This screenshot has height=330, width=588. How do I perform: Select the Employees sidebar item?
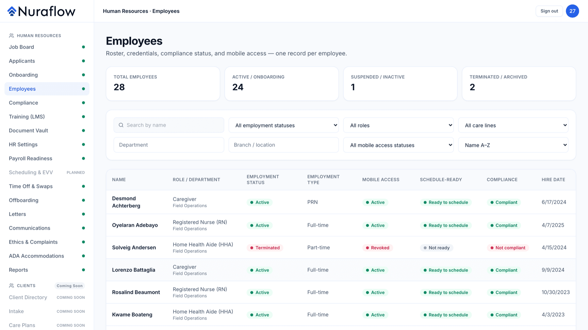click(x=47, y=89)
